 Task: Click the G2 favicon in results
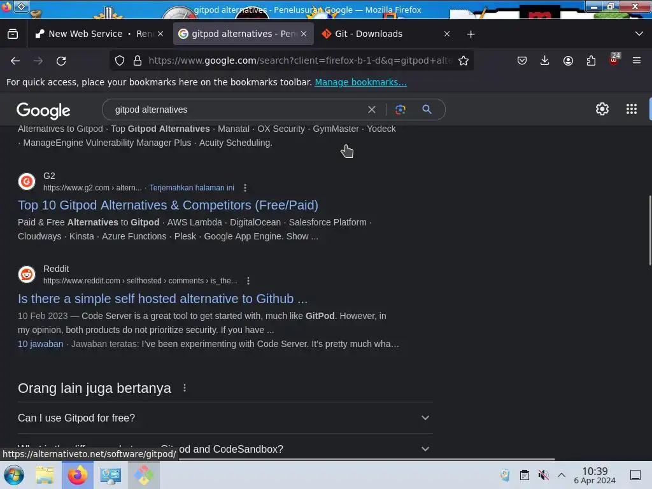(x=27, y=181)
